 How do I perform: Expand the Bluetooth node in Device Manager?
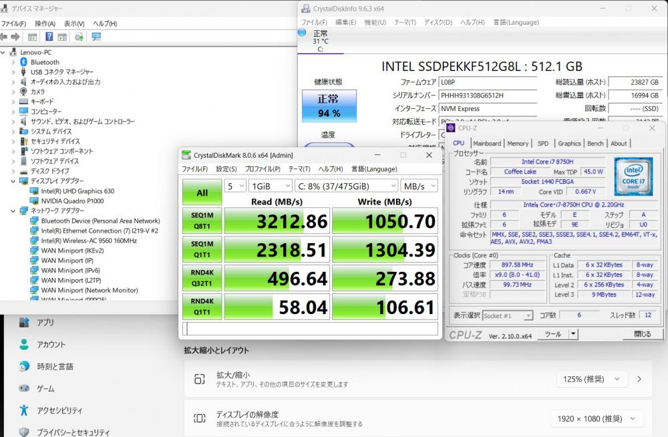pos(13,62)
